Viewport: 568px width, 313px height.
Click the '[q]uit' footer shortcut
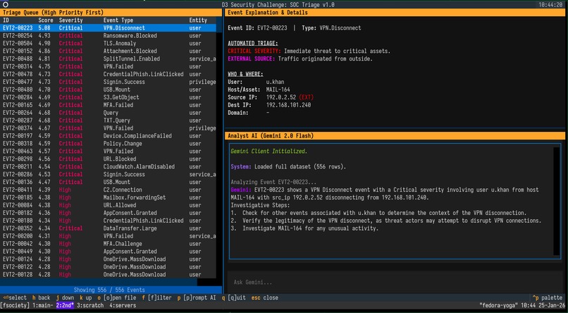234,297
